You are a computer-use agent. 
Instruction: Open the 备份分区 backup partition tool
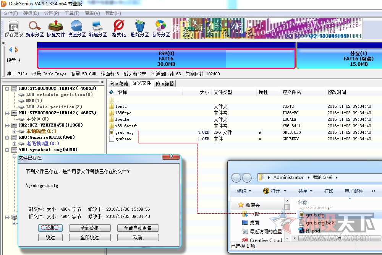[161, 29]
